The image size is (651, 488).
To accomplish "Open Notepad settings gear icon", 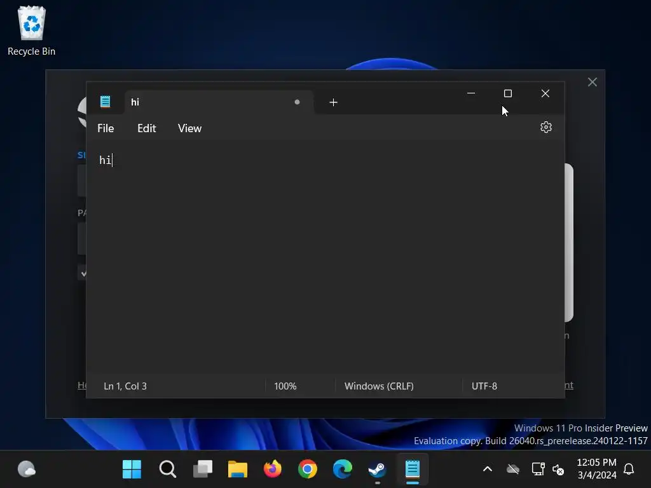I will click(545, 127).
